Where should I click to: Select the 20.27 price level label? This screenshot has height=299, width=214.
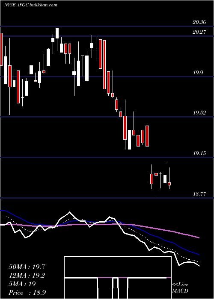click(x=199, y=32)
